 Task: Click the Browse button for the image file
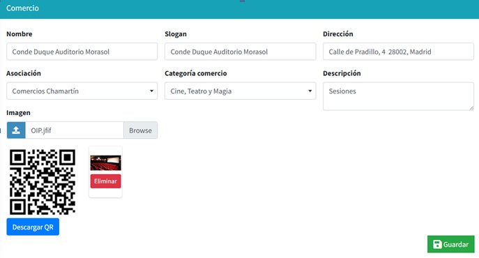[x=141, y=130]
